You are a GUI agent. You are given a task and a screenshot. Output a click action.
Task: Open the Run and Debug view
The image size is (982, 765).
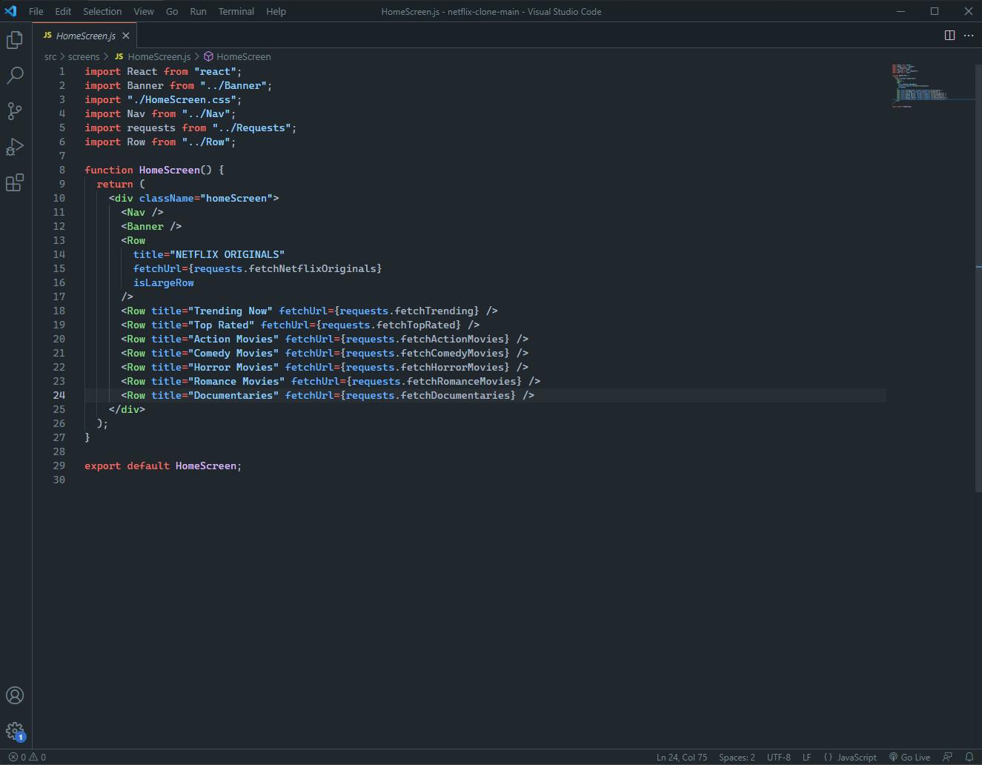[15, 147]
